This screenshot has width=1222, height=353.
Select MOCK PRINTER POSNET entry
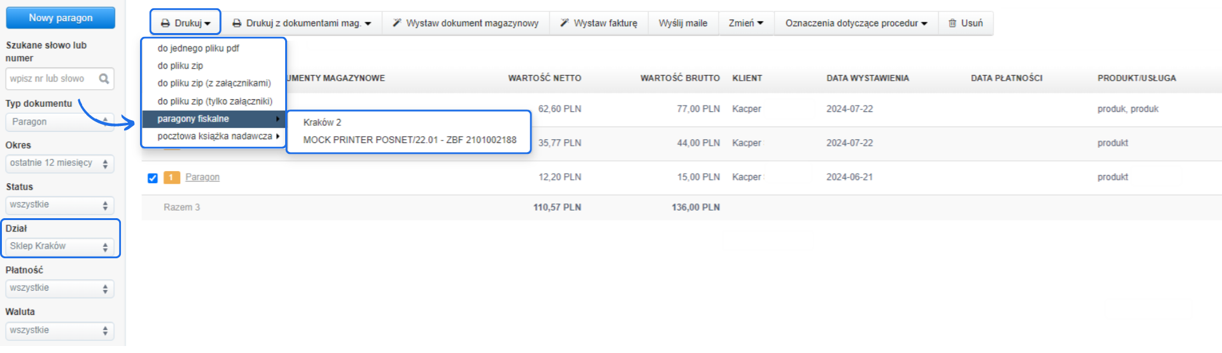click(409, 140)
